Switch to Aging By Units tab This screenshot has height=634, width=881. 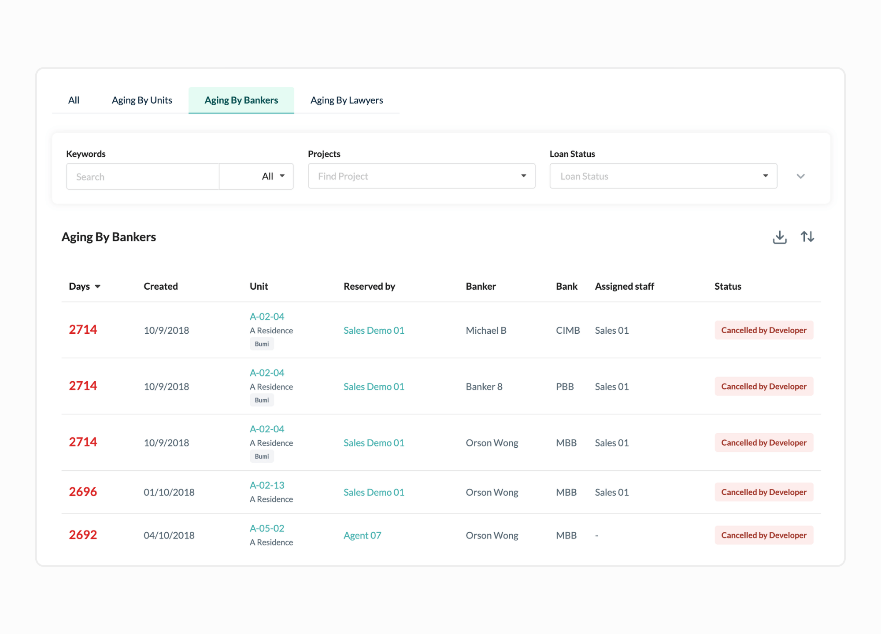[142, 100]
